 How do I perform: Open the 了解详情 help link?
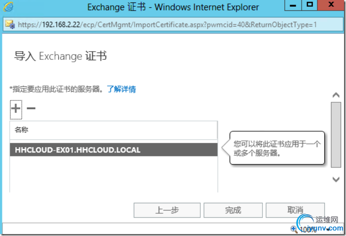121,89
